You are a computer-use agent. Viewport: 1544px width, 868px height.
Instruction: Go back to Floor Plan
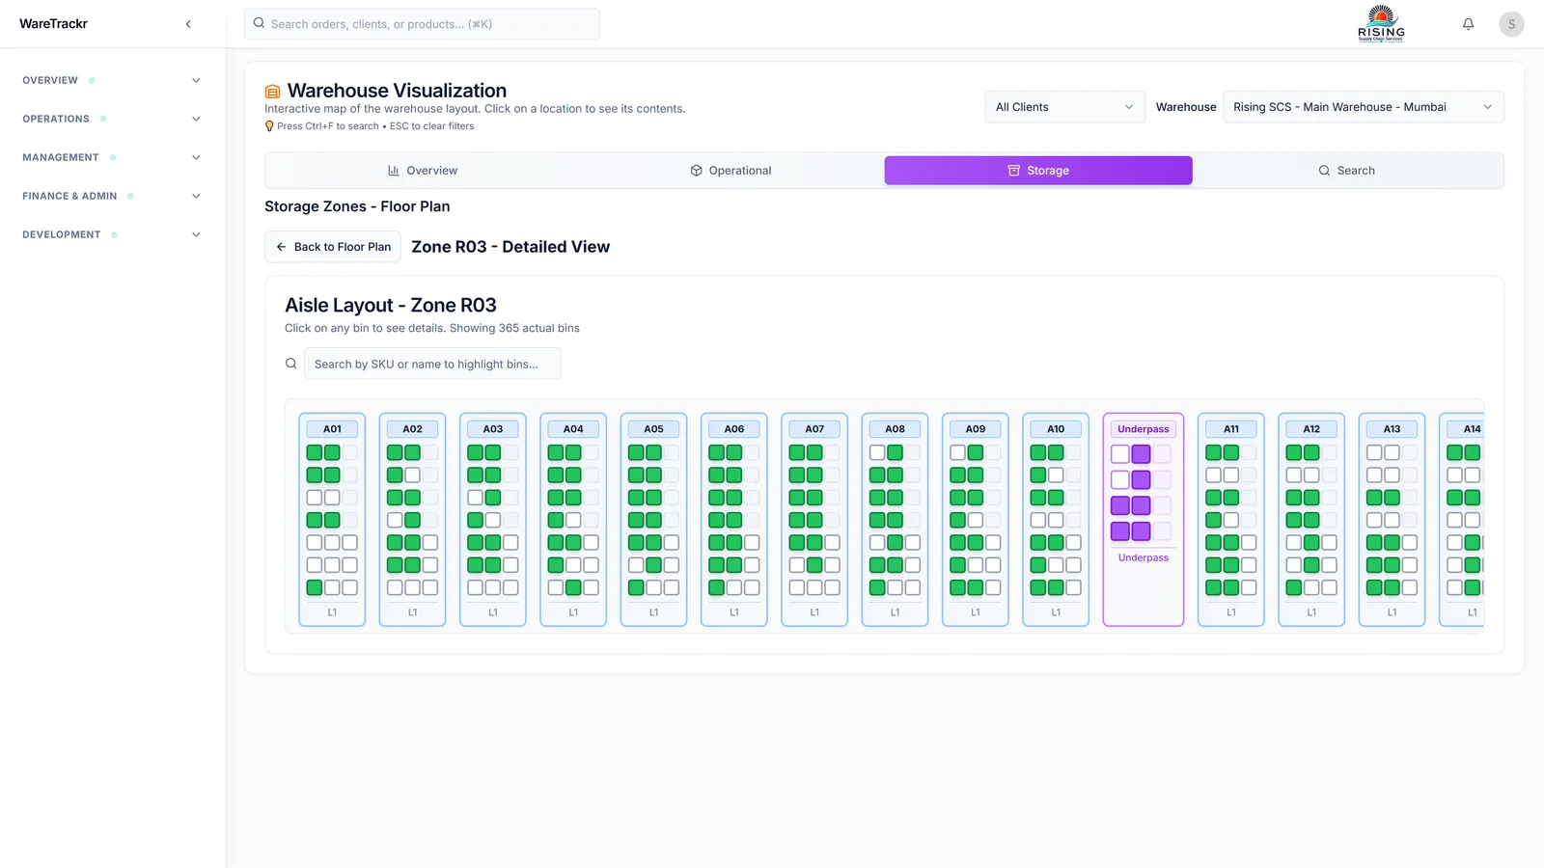coord(333,247)
